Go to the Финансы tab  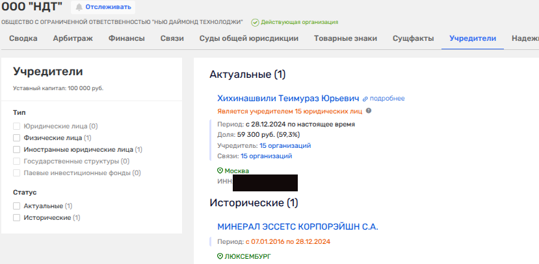pos(127,38)
